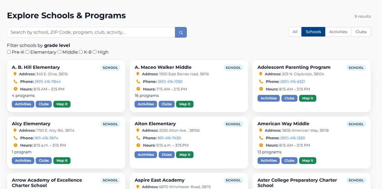Click the address pin icon on Aspire East Academy

click(138, 187)
